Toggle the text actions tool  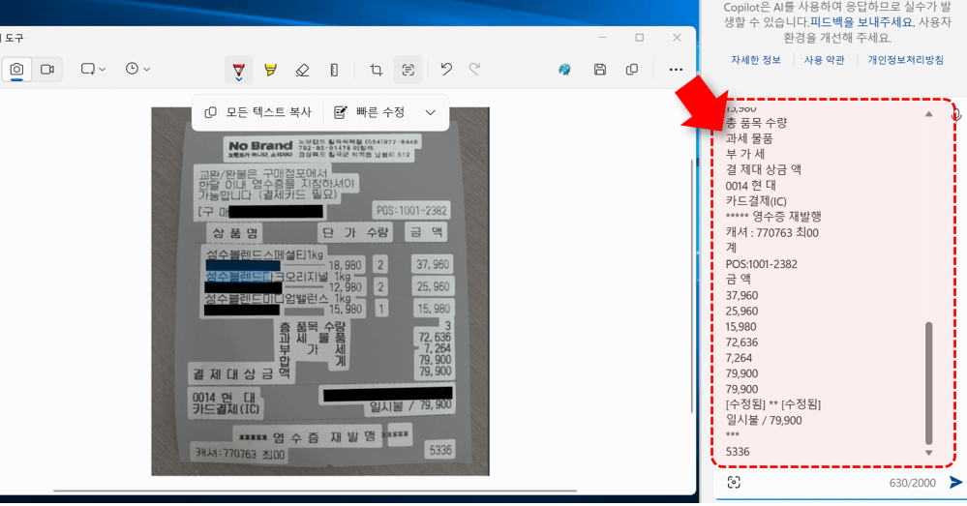(408, 70)
